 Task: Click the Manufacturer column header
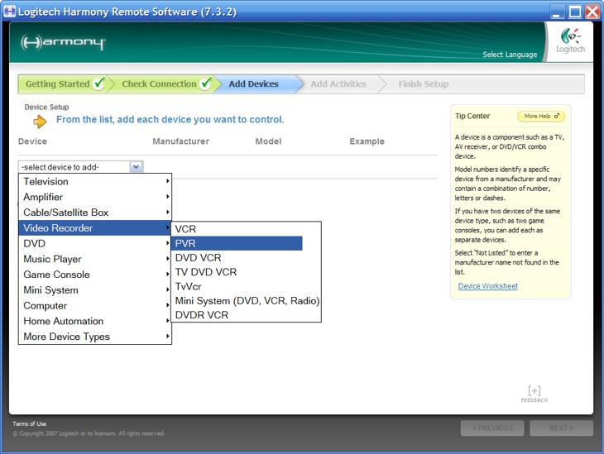181,141
